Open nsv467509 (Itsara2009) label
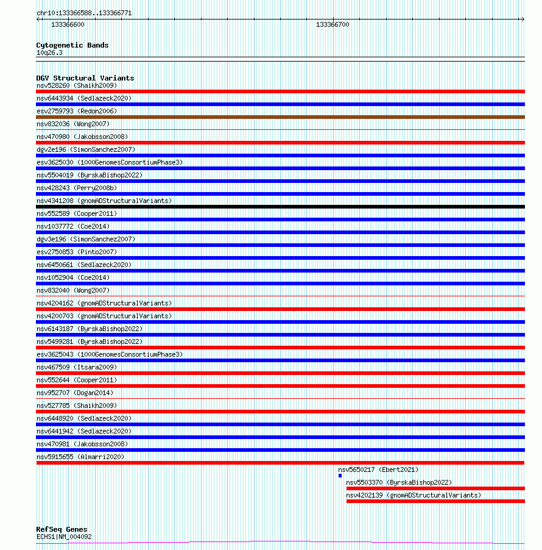542x550 pixels. click(77, 367)
